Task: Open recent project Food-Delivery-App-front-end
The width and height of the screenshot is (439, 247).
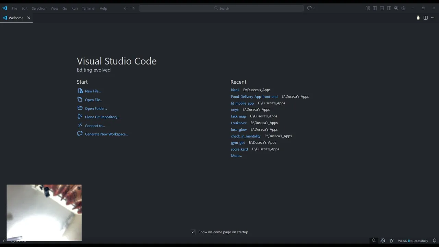Action: 254,97
